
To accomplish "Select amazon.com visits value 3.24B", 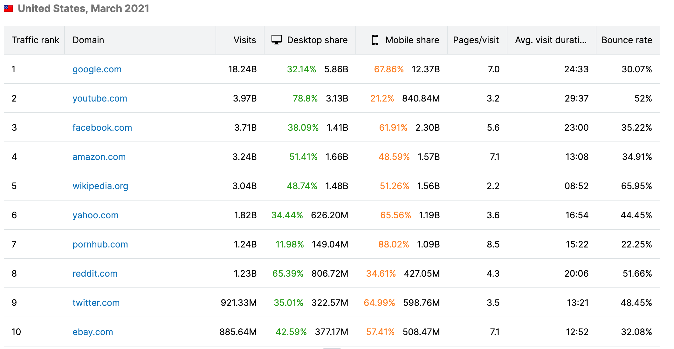I will [244, 157].
